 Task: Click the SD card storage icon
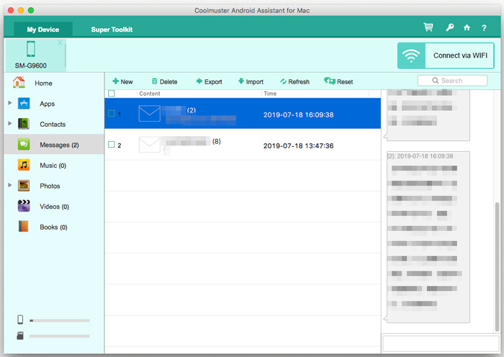pyautogui.click(x=20, y=336)
